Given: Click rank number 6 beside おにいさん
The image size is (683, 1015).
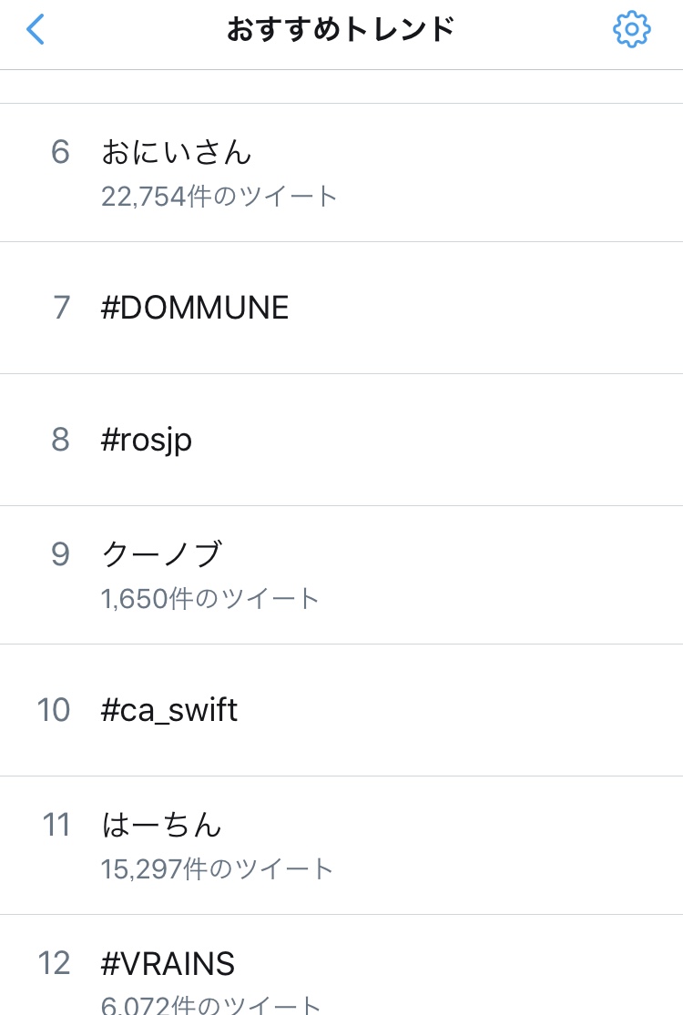Looking at the screenshot, I should 60,152.
